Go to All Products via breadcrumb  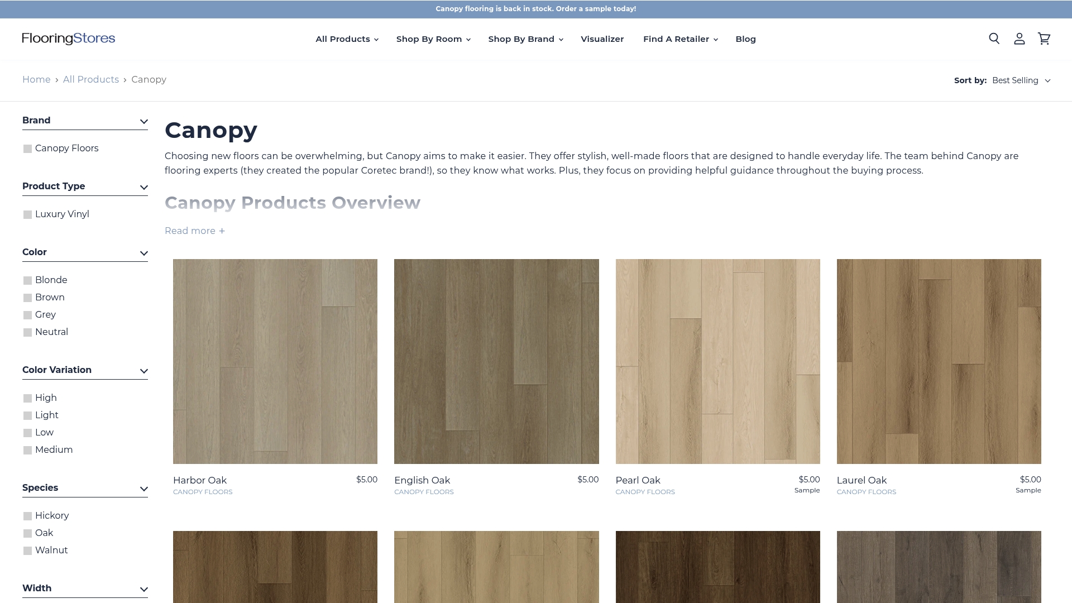click(90, 79)
